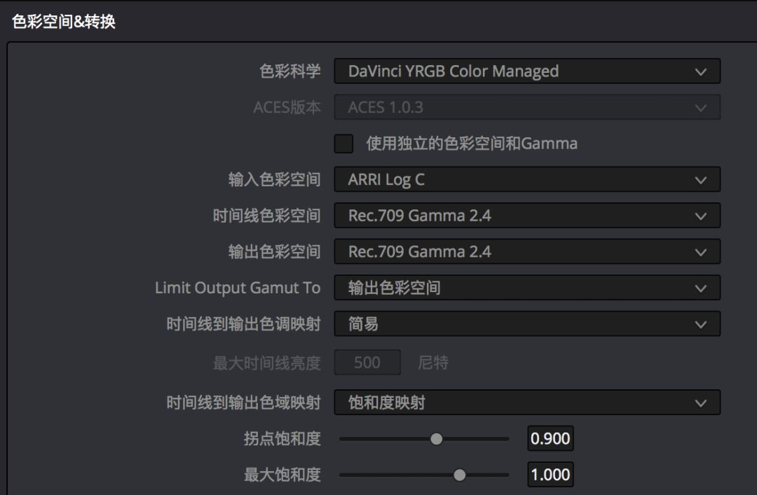Click the Limit Output Gamut To label
The width and height of the screenshot is (757, 495).
[238, 288]
